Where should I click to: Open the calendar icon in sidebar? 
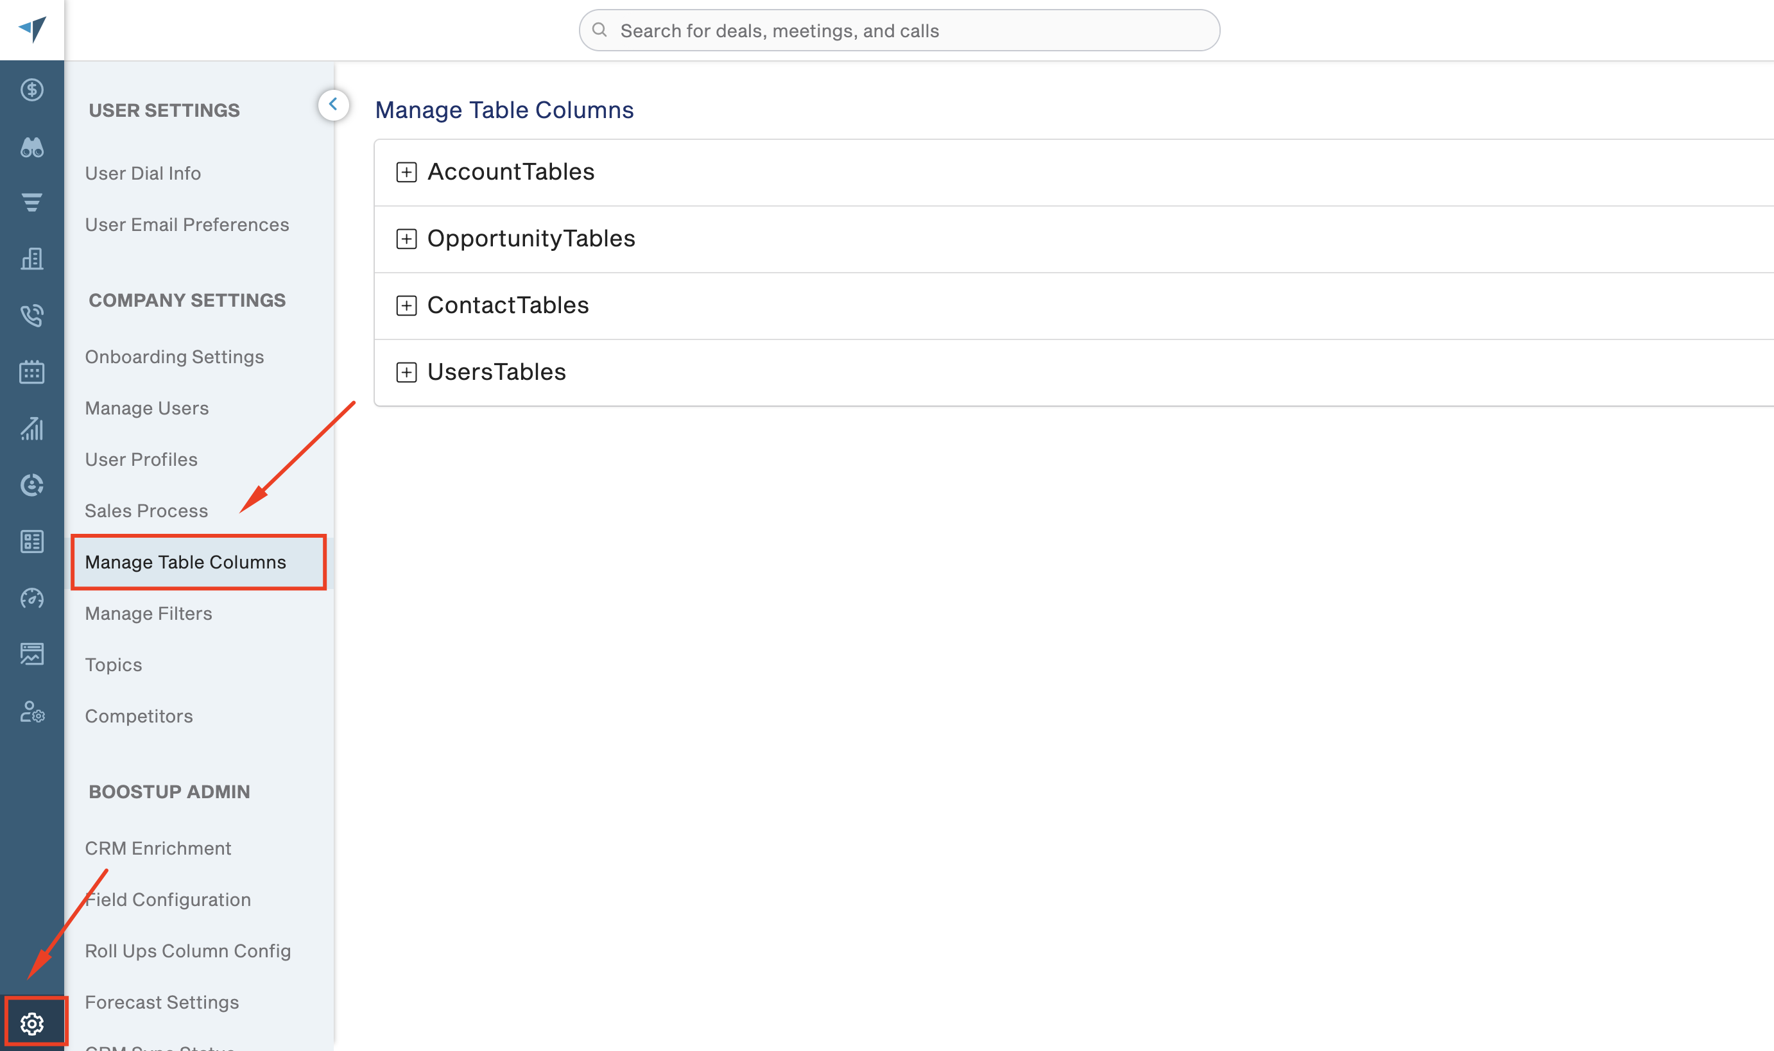coord(32,372)
